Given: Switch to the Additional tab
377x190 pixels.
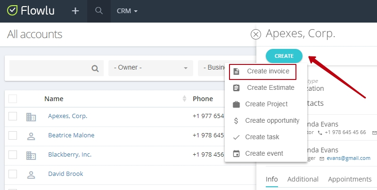Looking at the screenshot, I should point(303,179).
